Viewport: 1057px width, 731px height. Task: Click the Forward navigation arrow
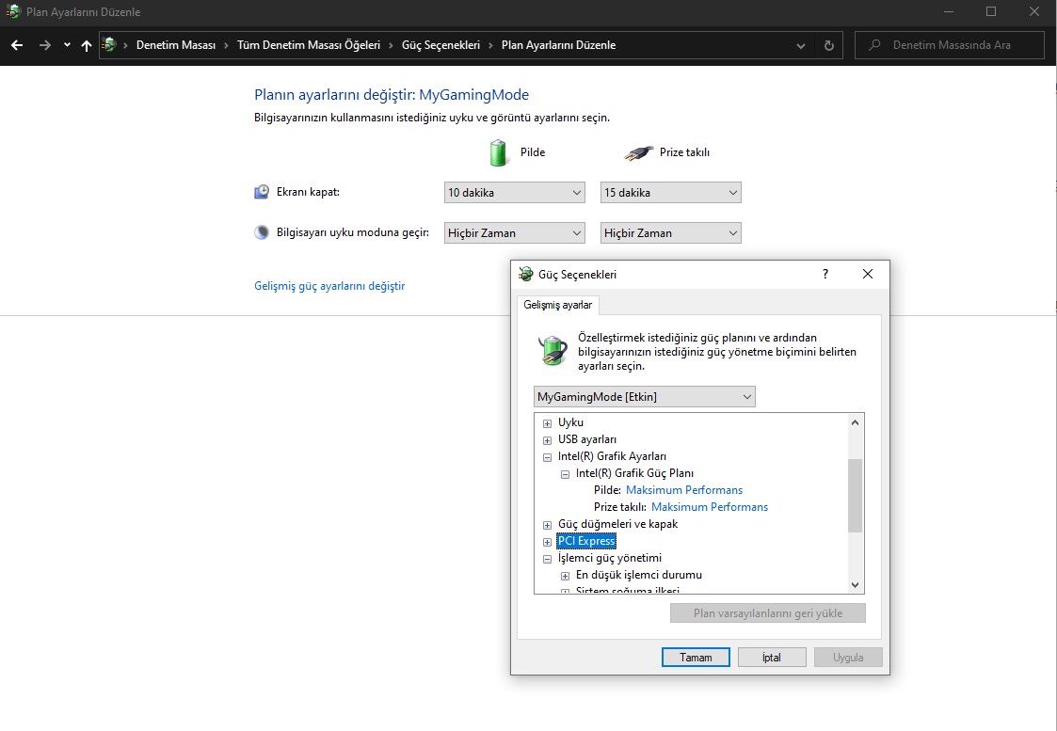(44, 45)
